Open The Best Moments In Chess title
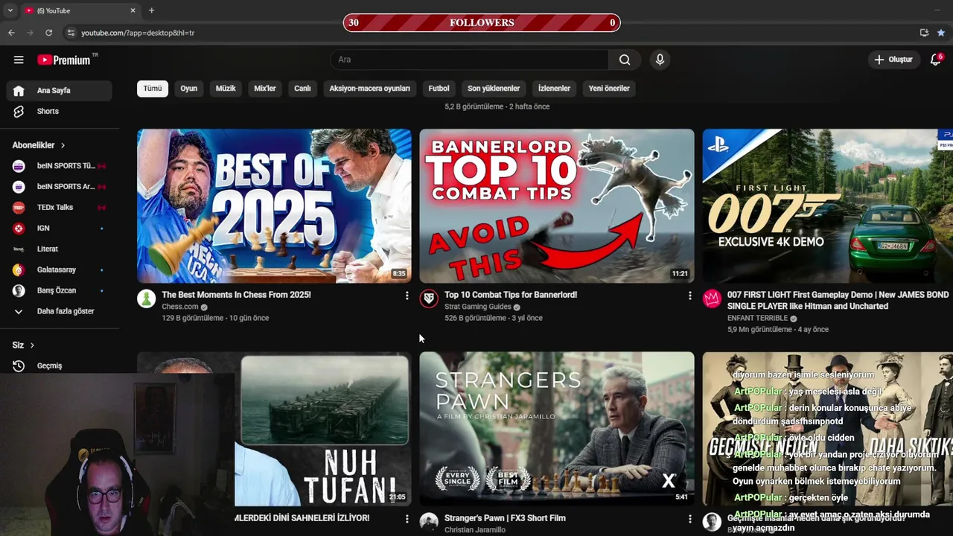The width and height of the screenshot is (953, 536). (x=236, y=295)
